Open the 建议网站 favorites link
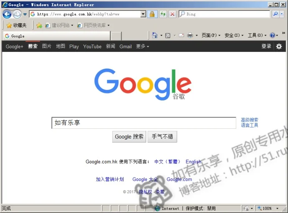Screen dimensions: 288x213 (59, 25)
